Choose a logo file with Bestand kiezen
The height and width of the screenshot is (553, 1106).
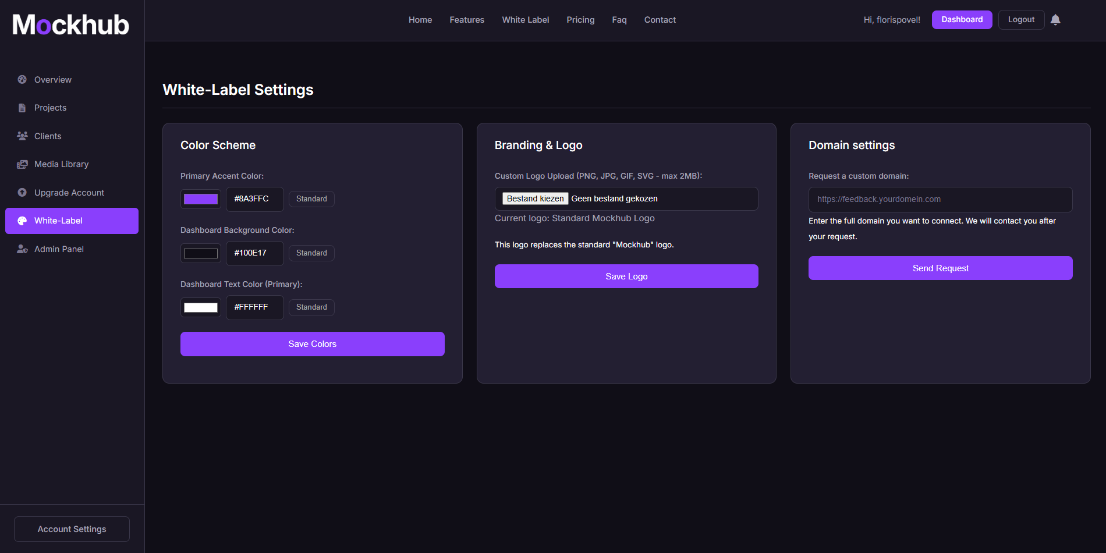pyautogui.click(x=535, y=199)
